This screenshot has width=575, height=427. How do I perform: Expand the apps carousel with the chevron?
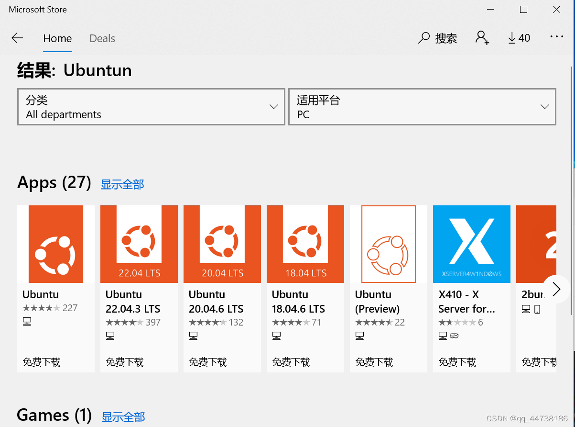click(x=555, y=289)
